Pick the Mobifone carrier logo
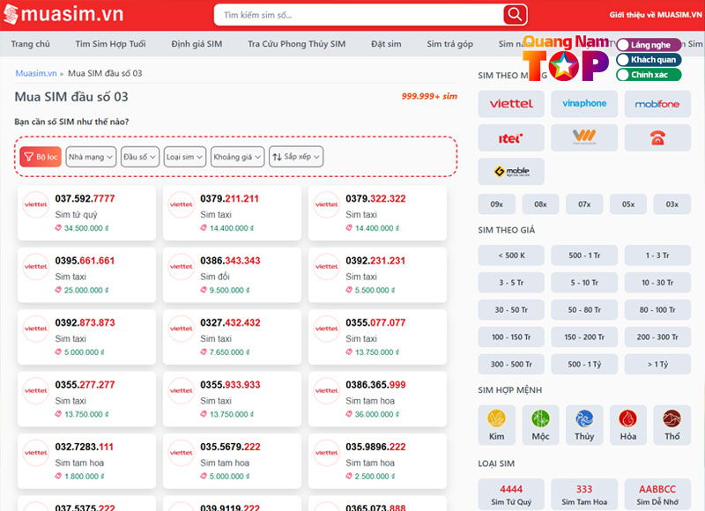Viewport: 705px width, 511px height. [x=657, y=104]
